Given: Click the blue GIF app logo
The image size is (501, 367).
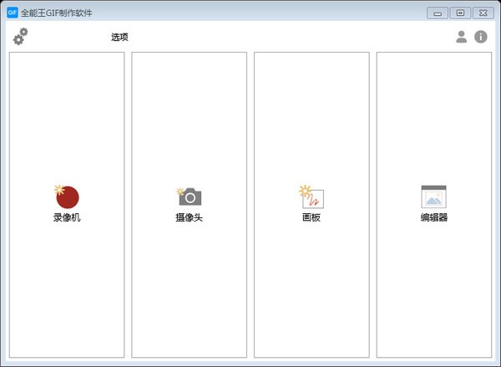Looking at the screenshot, I should [13, 13].
